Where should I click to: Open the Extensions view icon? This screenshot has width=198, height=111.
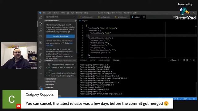tap(41, 49)
